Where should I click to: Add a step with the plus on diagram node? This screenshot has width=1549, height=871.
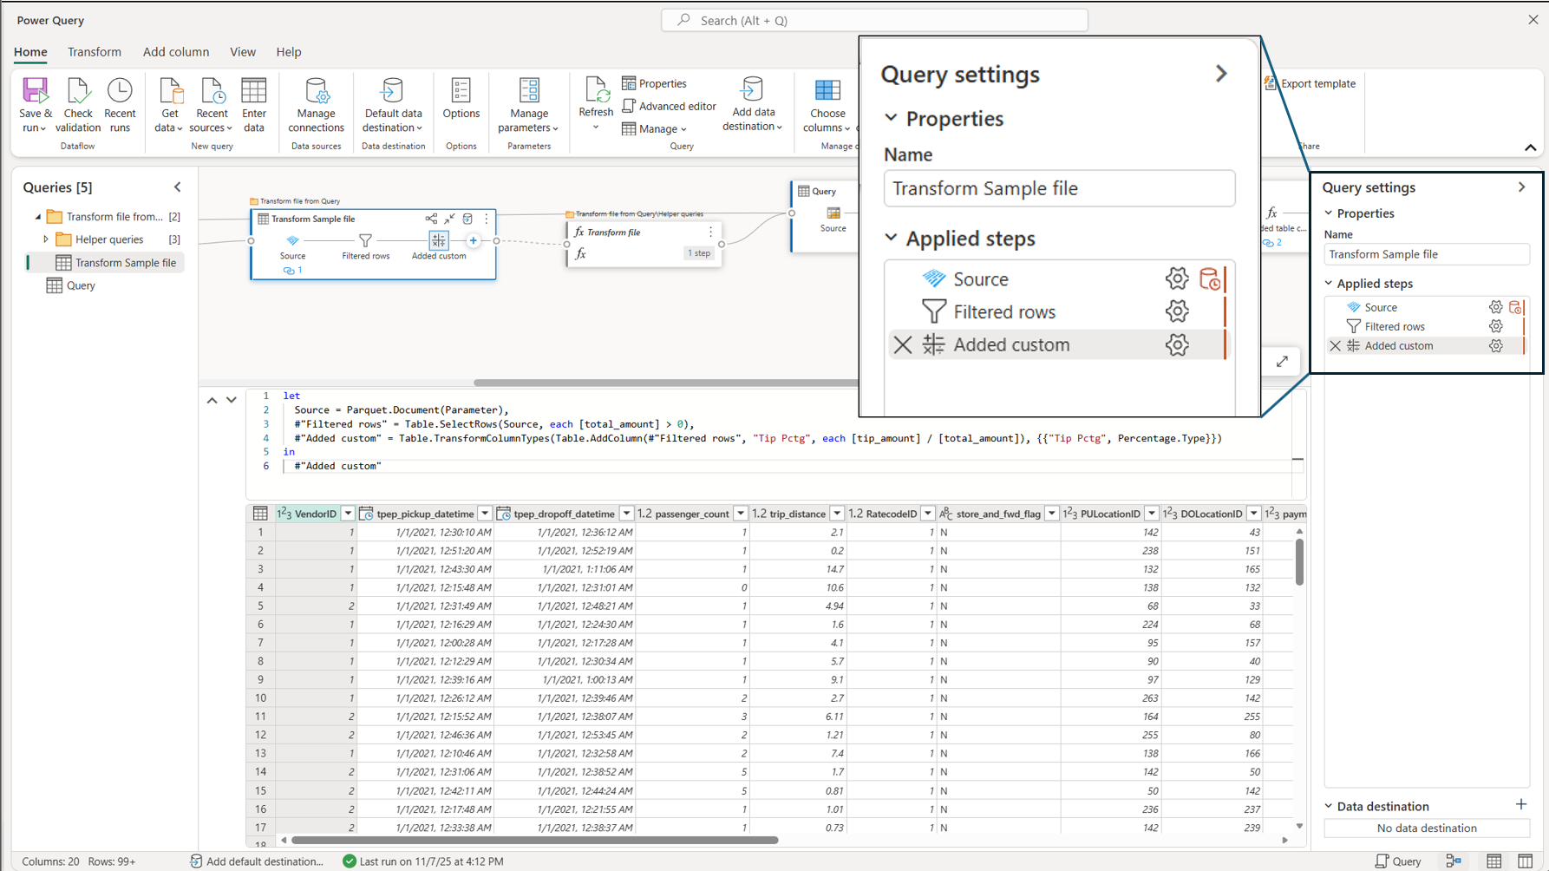473,240
